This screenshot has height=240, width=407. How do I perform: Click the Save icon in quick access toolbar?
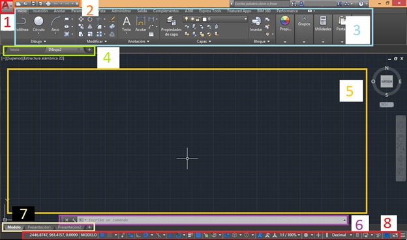(x=33, y=4)
